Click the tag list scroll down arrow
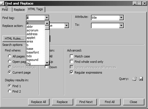 tap(47, 63)
